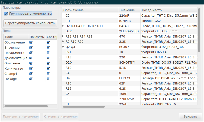Click the Значение column header in the component table
The image size is (204, 122).
pos(129,10)
